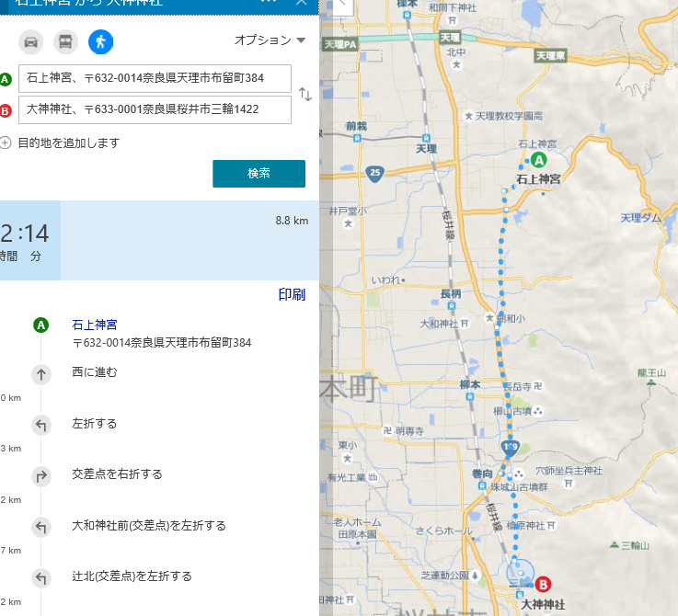Screen dimensions: 678x616
Task: Expand the オプション options dropdown
Action: pos(269,40)
